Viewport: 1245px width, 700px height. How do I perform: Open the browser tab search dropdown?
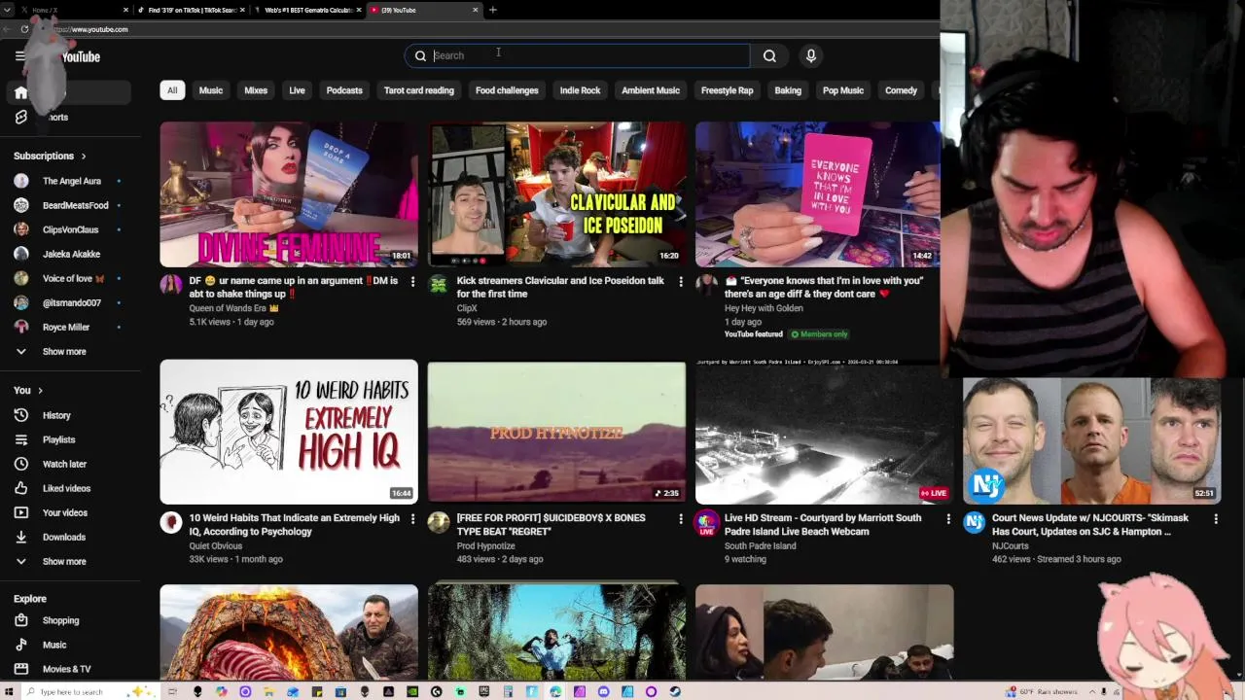8,10
